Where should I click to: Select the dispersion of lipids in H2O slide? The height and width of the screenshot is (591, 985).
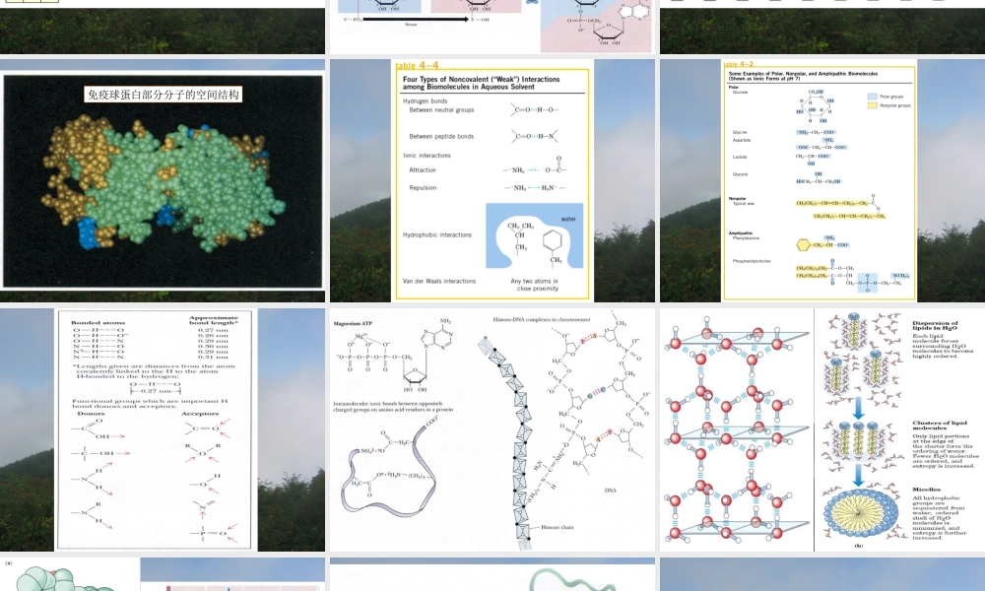821,429
